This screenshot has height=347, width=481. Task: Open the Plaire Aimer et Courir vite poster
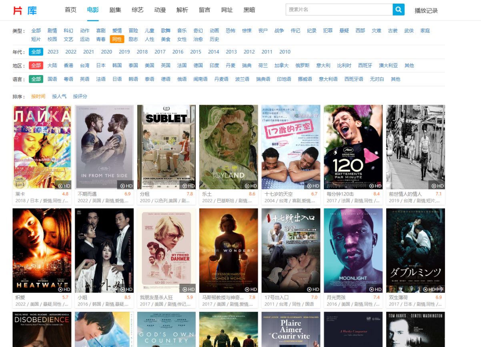(291, 329)
